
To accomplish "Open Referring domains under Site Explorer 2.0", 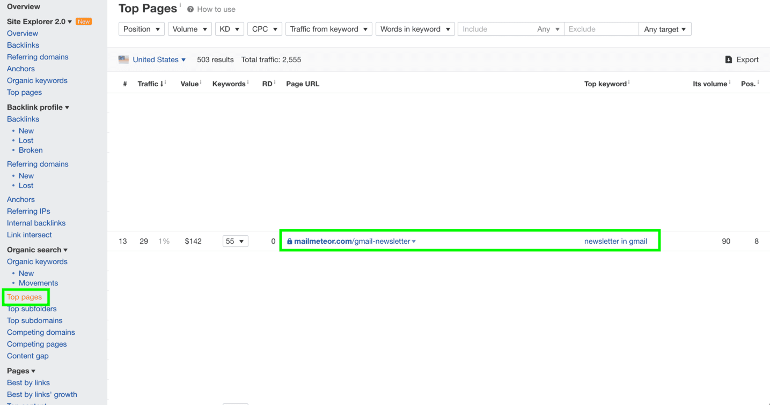I will pyautogui.click(x=38, y=57).
